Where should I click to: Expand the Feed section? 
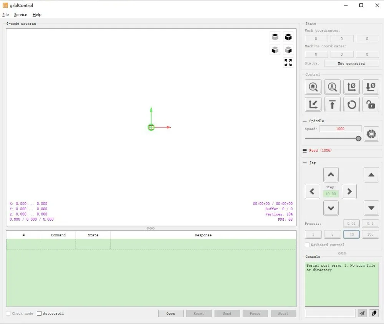pos(305,151)
